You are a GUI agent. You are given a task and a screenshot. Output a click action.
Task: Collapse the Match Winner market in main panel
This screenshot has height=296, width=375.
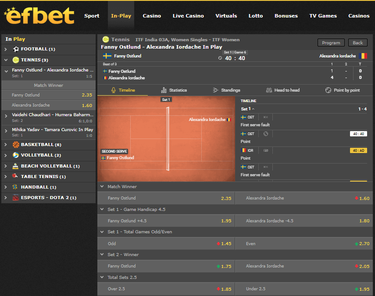pyautogui.click(x=102, y=186)
